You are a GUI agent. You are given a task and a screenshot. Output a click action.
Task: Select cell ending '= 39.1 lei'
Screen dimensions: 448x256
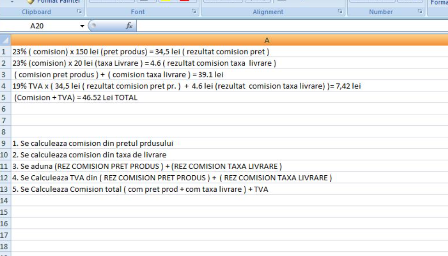coord(230,74)
